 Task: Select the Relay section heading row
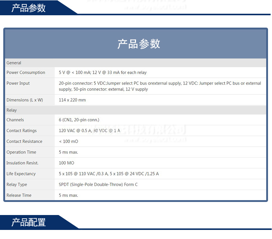pyautogui.click(x=12, y=110)
